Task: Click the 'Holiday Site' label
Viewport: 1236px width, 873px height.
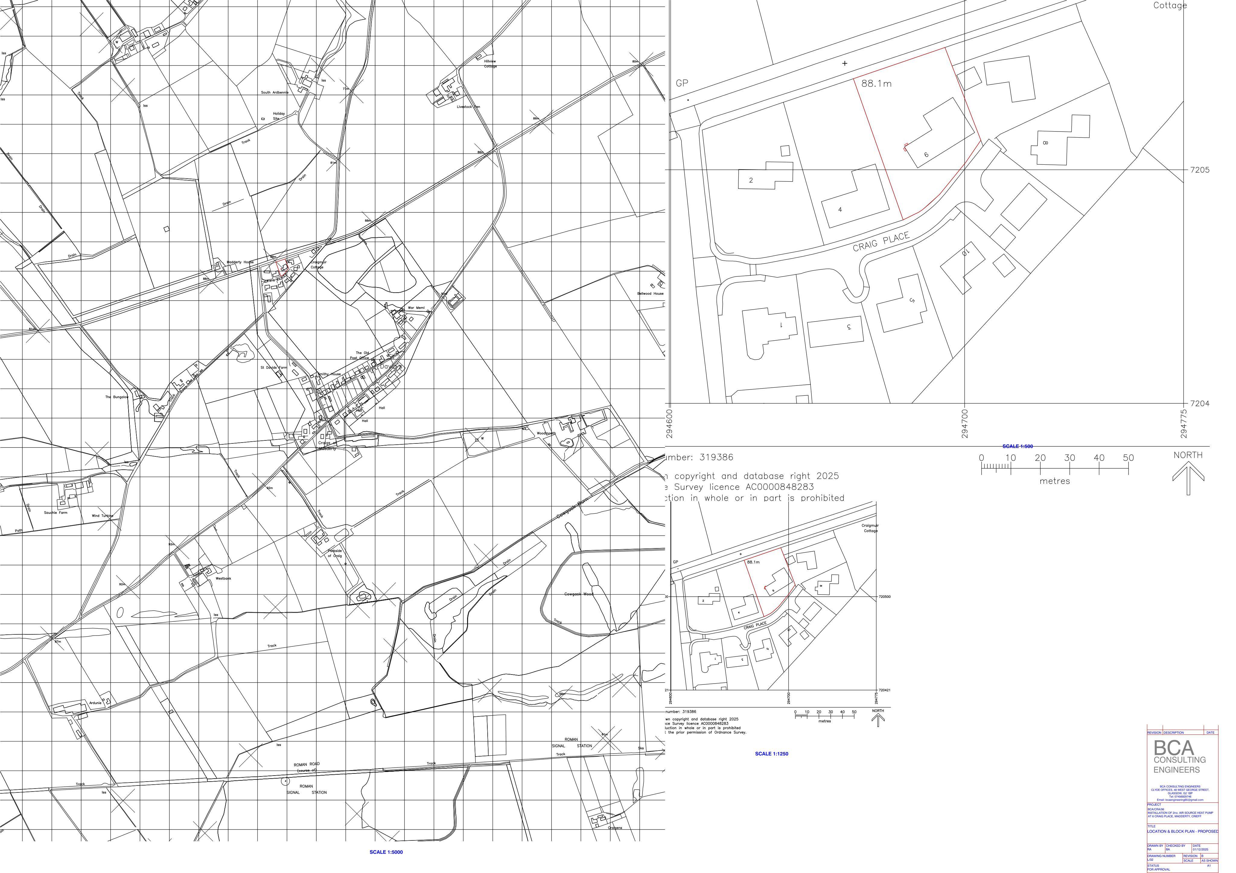Action: [x=278, y=116]
